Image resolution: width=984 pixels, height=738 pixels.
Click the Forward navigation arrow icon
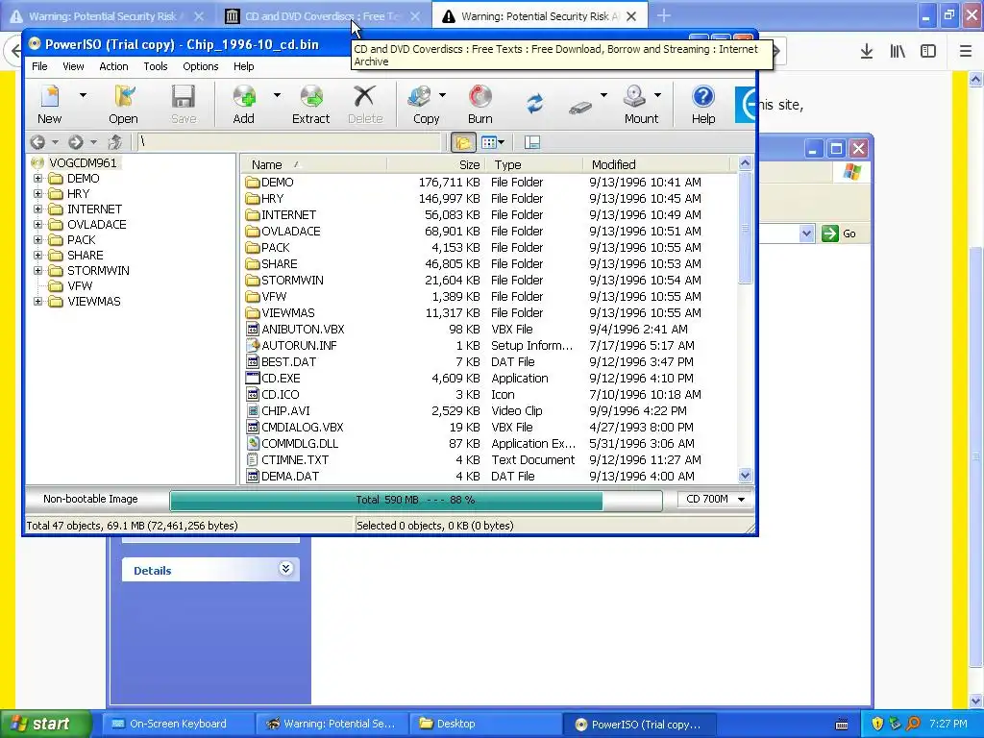click(x=76, y=142)
